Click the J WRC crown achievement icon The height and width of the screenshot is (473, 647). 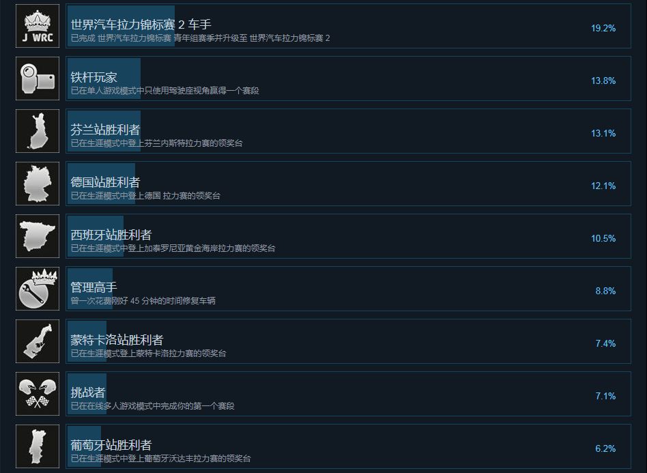tap(38, 26)
